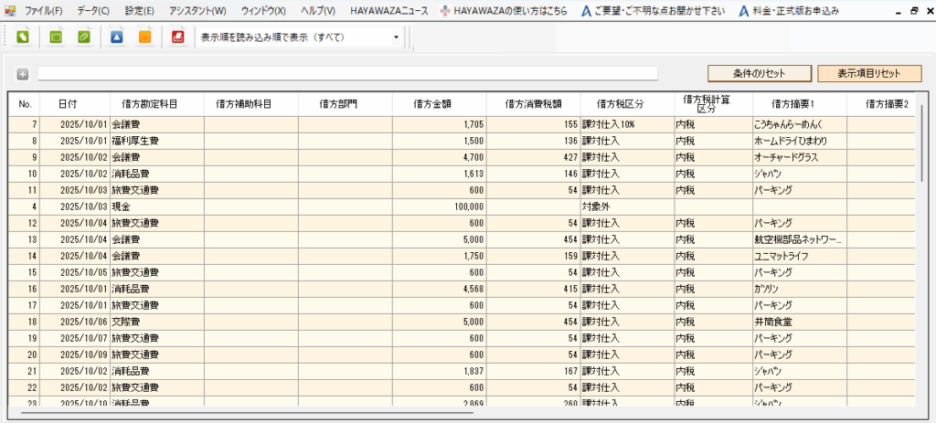Open the データ(C) menu
This screenshot has height=423, width=936.
coord(92,11)
